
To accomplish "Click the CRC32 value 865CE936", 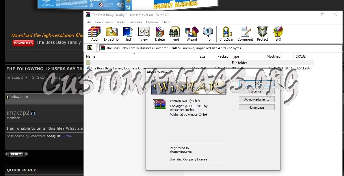I will point(303,68).
